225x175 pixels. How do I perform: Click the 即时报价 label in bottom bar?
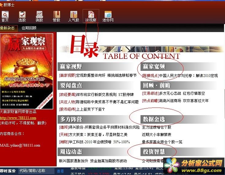pos(8,171)
